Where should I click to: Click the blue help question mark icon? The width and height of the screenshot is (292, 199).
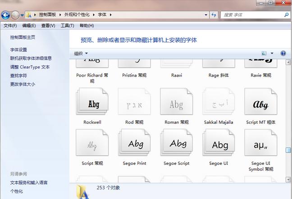click(283, 54)
